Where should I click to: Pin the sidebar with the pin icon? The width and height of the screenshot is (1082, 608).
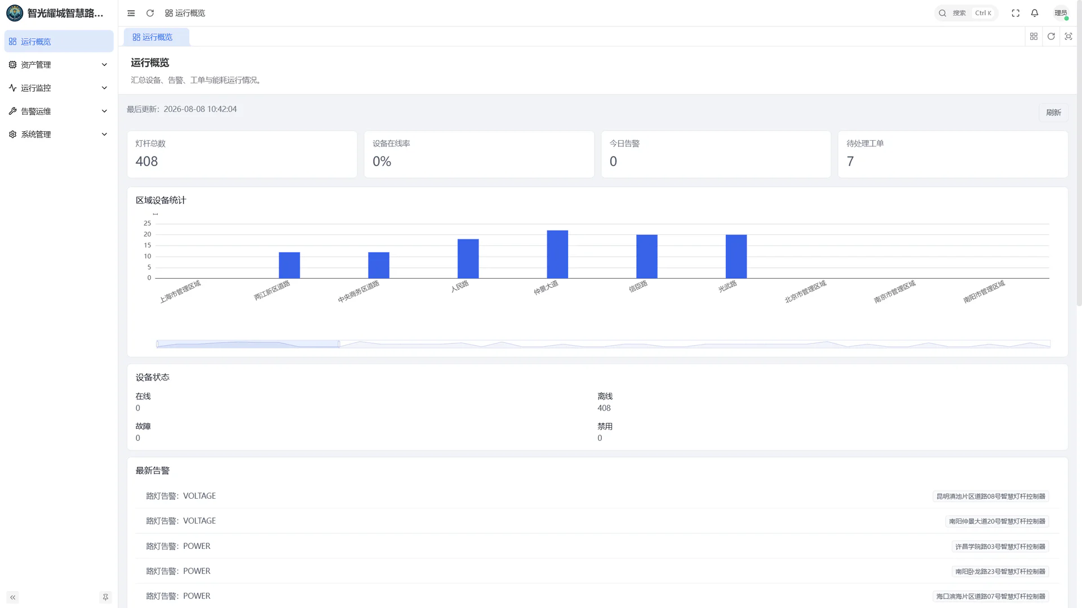click(105, 597)
